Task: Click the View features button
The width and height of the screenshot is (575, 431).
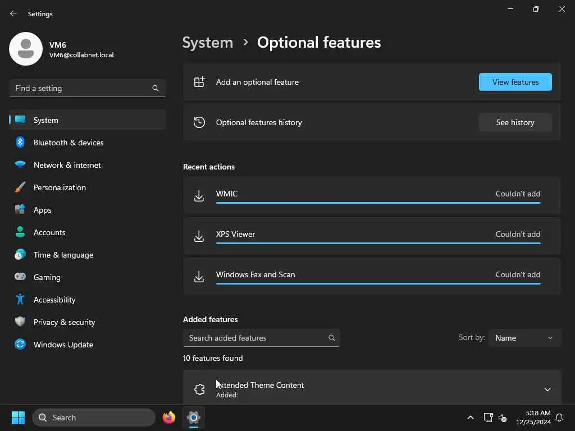Action: (515, 82)
